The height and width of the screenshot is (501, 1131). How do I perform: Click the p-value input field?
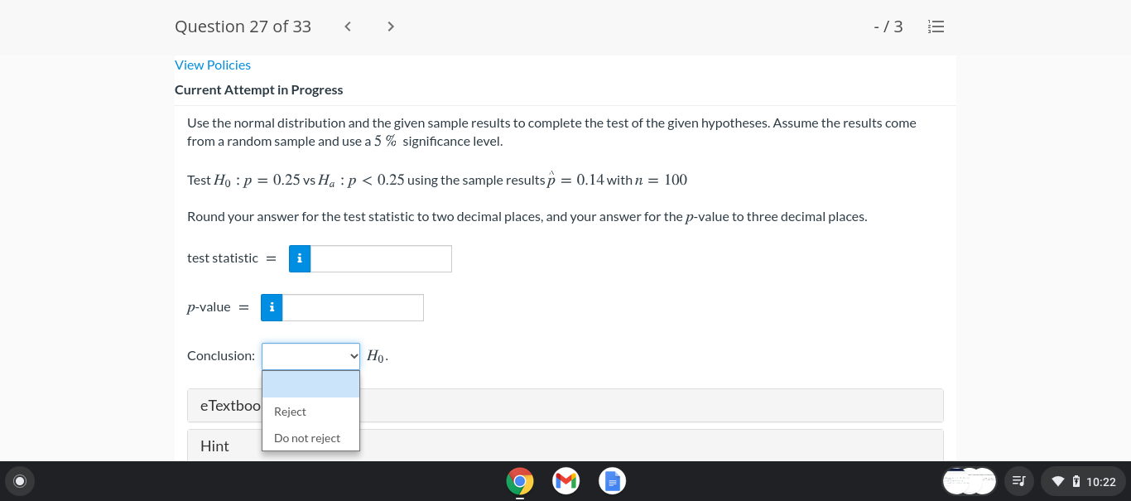[x=353, y=307]
